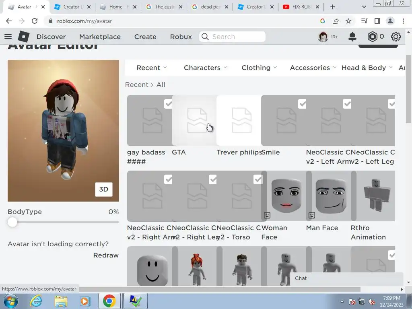Open the Action Center flag icon
The width and height of the screenshot is (412, 309).
tap(352, 302)
